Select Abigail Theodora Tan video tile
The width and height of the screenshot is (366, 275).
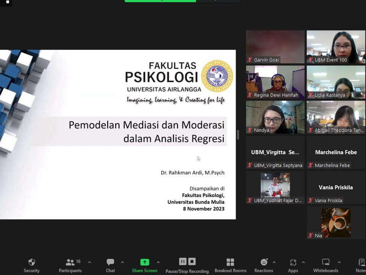point(336,117)
